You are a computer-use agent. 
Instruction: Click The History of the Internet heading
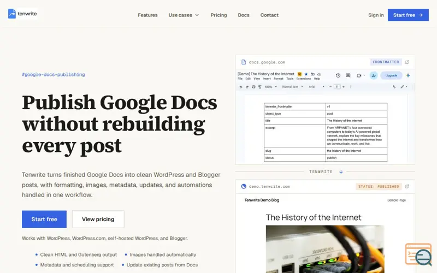(x=314, y=217)
